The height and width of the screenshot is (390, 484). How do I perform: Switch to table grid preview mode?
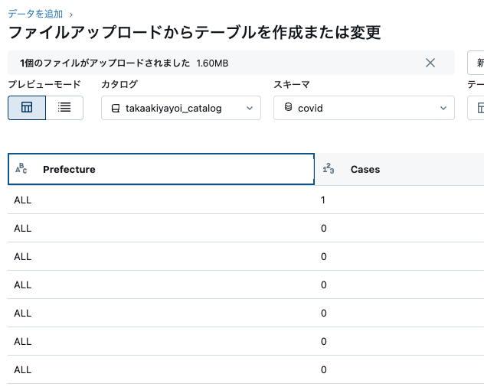[27, 108]
